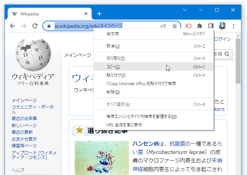The image size is (247, 175).
Task: Choose 検索エンジンとサイト内検索を管理する(M)
Action: click(154, 116)
